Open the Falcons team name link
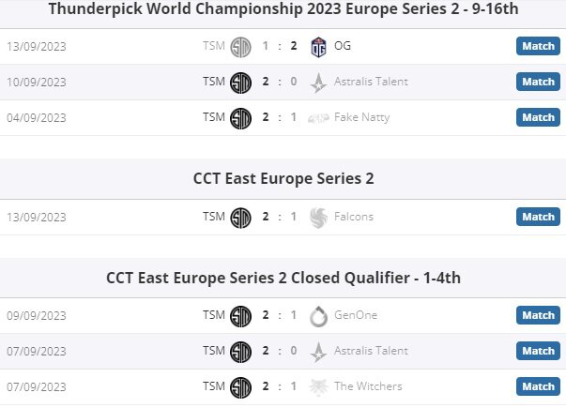This screenshot has width=566, height=408. pyautogui.click(x=354, y=217)
